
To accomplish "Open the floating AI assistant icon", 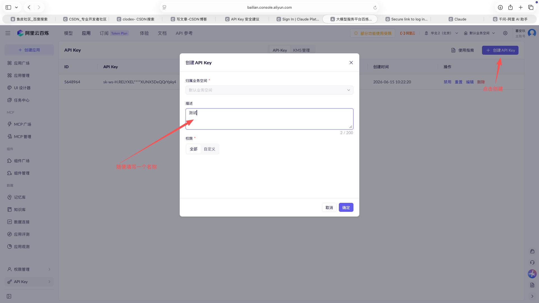I will pos(532,274).
